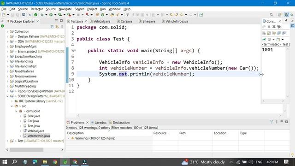295x166 pixels.
Task: Open the New file dropdown arrow
Action: (8, 15)
